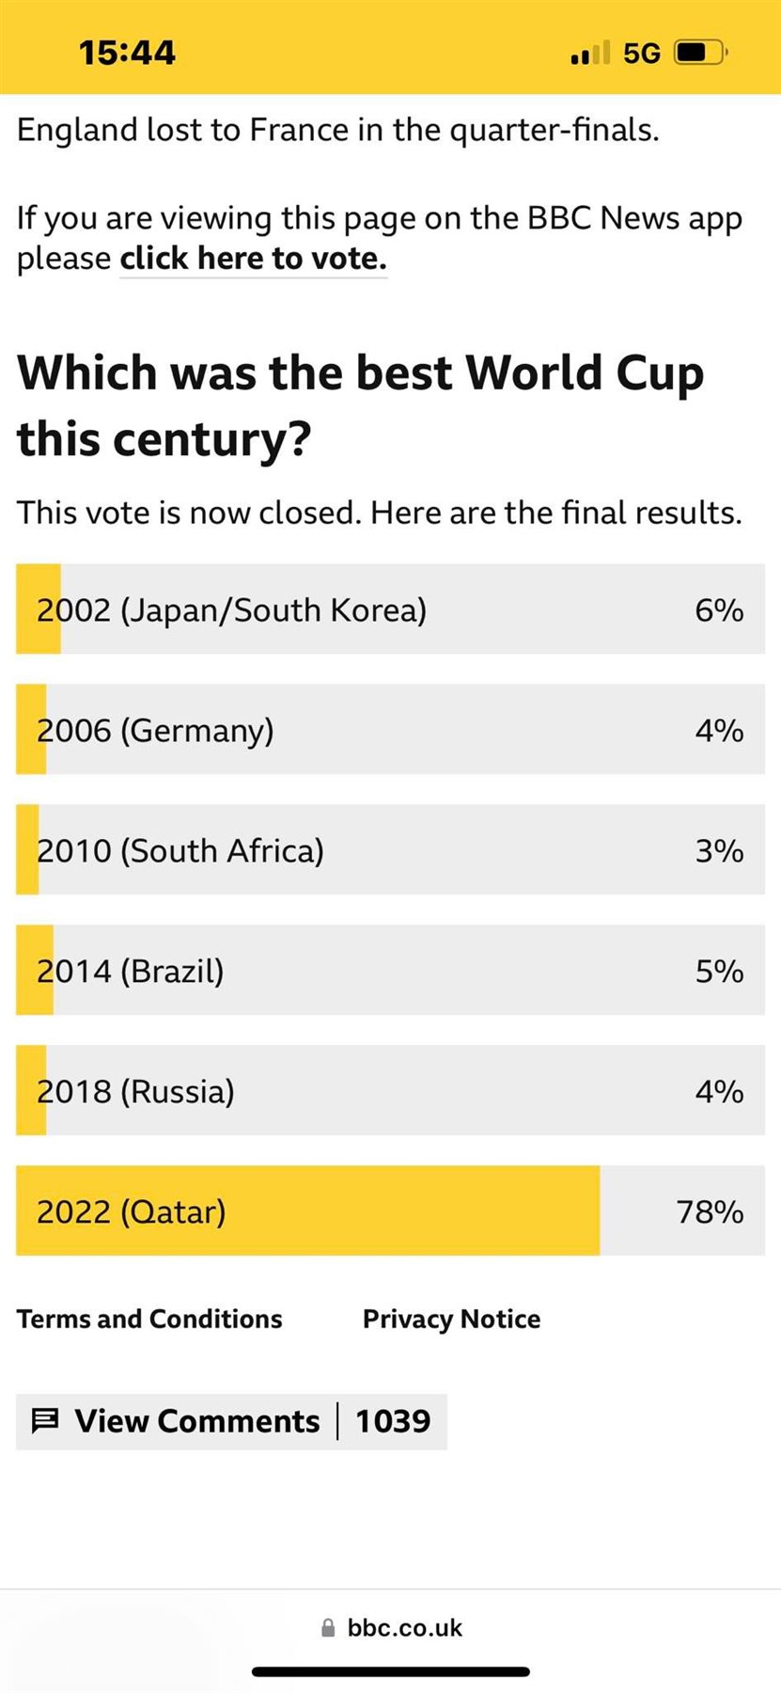Select the 2010 (South Africa) poll result
Viewport: 781px width, 1693px height.
click(x=390, y=850)
